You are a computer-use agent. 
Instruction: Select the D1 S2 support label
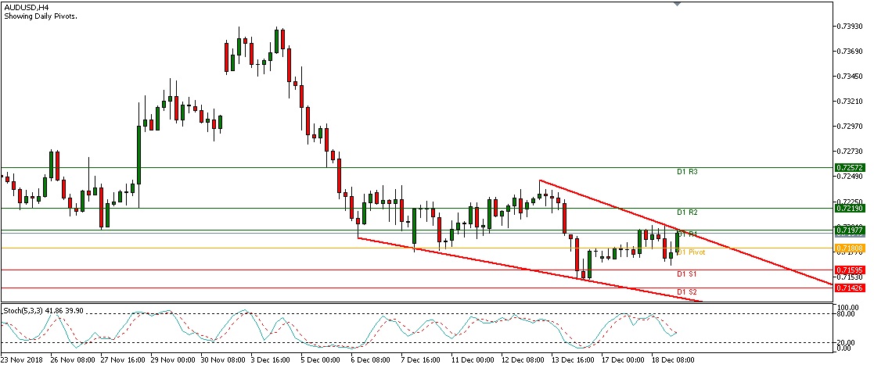click(x=687, y=292)
